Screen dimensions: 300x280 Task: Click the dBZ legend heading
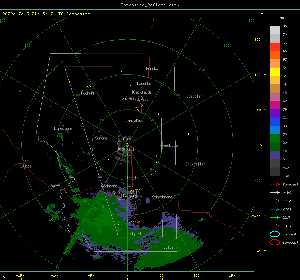pyautogui.click(x=283, y=18)
